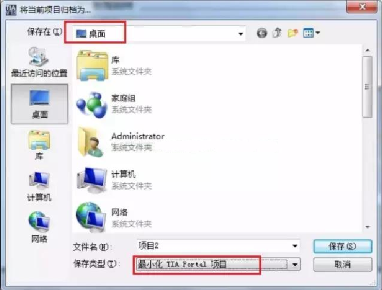
Task: Create a new folder icon
Action: point(293,32)
